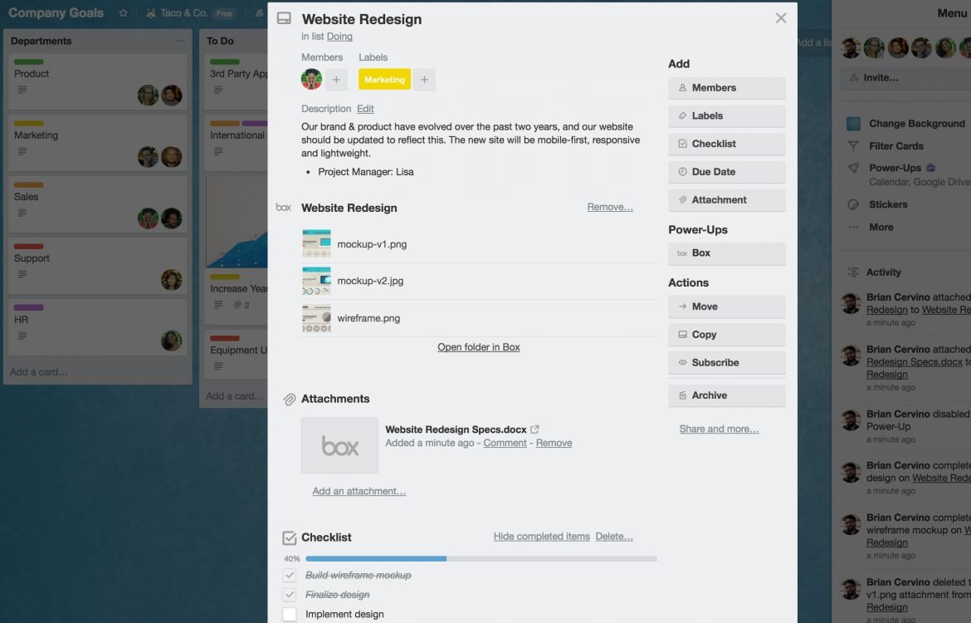Check the Implement design checklist item
Image resolution: width=971 pixels, height=623 pixels.
coord(289,614)
